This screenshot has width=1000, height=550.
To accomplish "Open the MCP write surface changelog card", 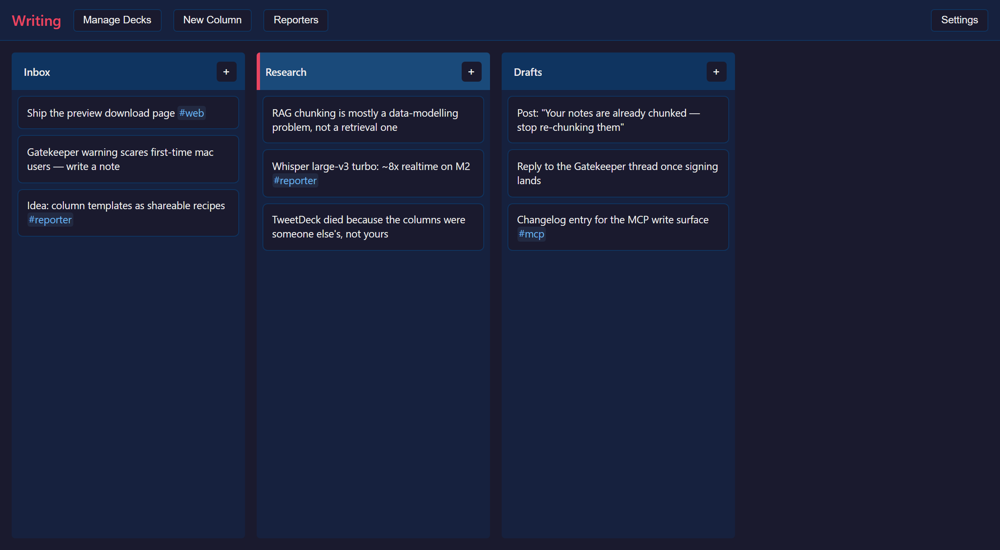I will pos(618,227).
